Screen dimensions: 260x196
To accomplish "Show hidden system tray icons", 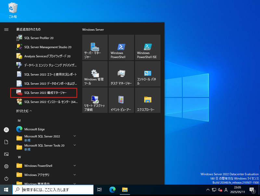I will (x=208, y=190).
